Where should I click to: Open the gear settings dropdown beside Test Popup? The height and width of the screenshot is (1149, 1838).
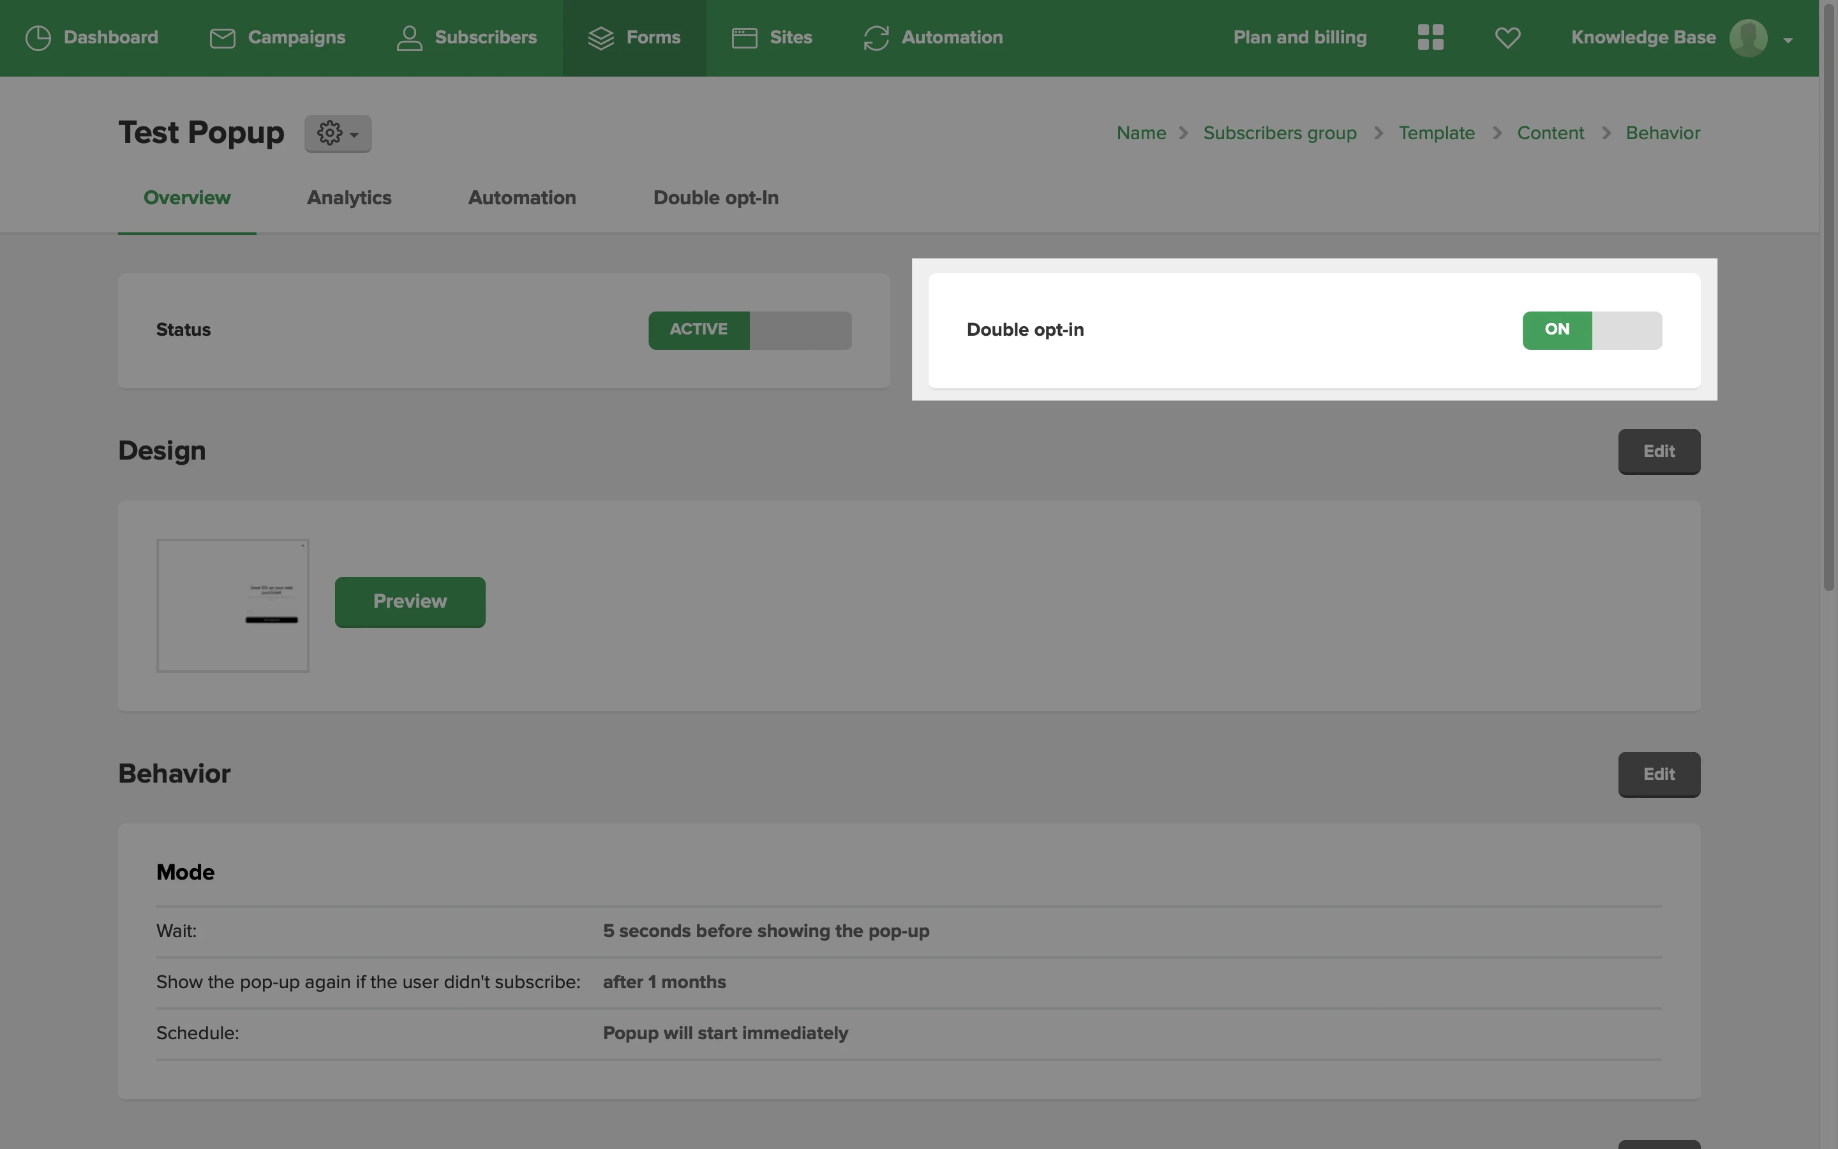[x=338, y=134]
